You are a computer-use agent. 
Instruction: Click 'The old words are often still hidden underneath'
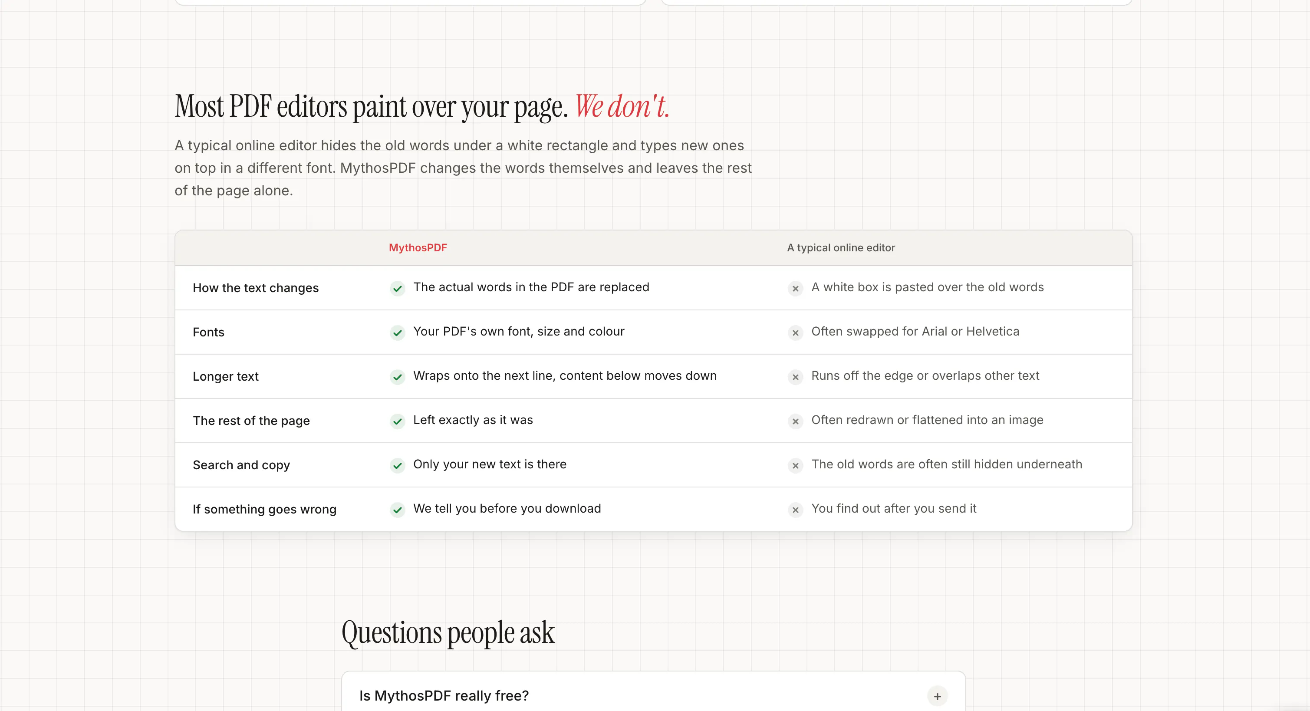pos(946,464)
